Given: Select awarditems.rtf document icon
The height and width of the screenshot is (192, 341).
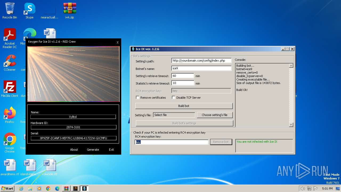Looking at the screenshot, I should (x=10, y=167).
